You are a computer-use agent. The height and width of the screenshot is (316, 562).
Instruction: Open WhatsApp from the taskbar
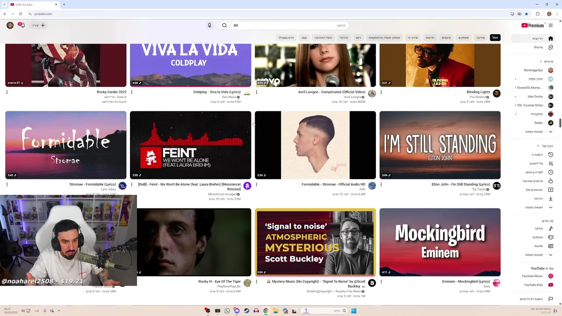227,311
